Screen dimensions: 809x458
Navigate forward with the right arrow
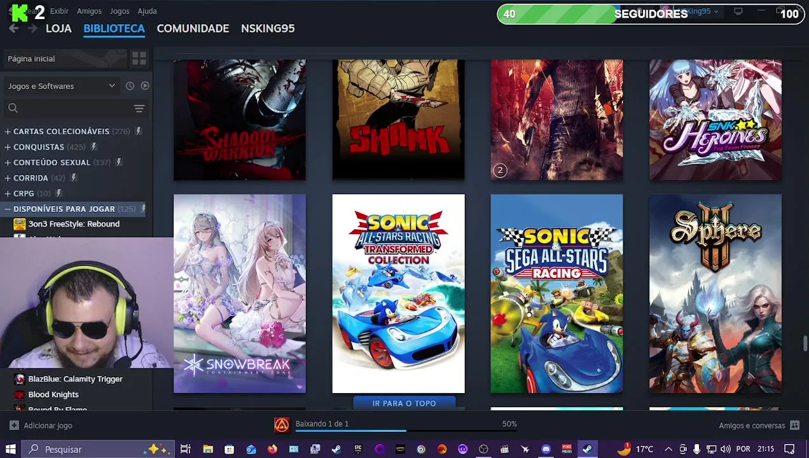pos(32,29)
